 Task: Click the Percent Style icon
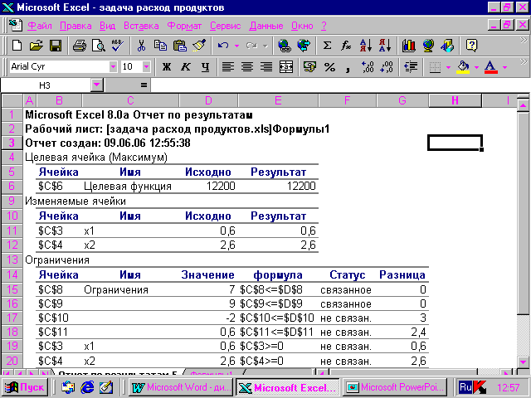[329, 66]
